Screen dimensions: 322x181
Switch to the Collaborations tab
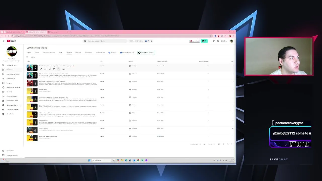click(100, 53)
